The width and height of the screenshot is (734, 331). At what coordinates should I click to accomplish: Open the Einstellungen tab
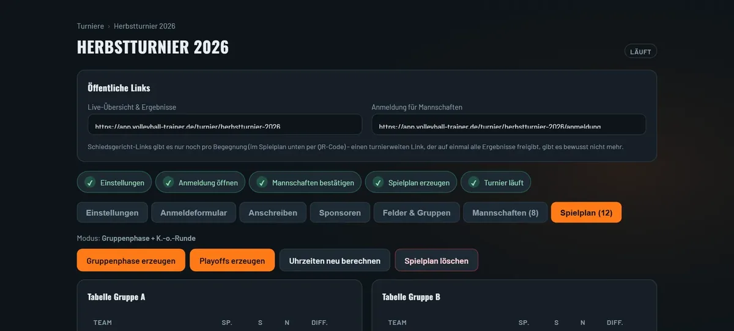pyautogui.click(x=113, y=213)
